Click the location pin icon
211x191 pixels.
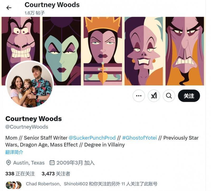(x=8, y=163)
